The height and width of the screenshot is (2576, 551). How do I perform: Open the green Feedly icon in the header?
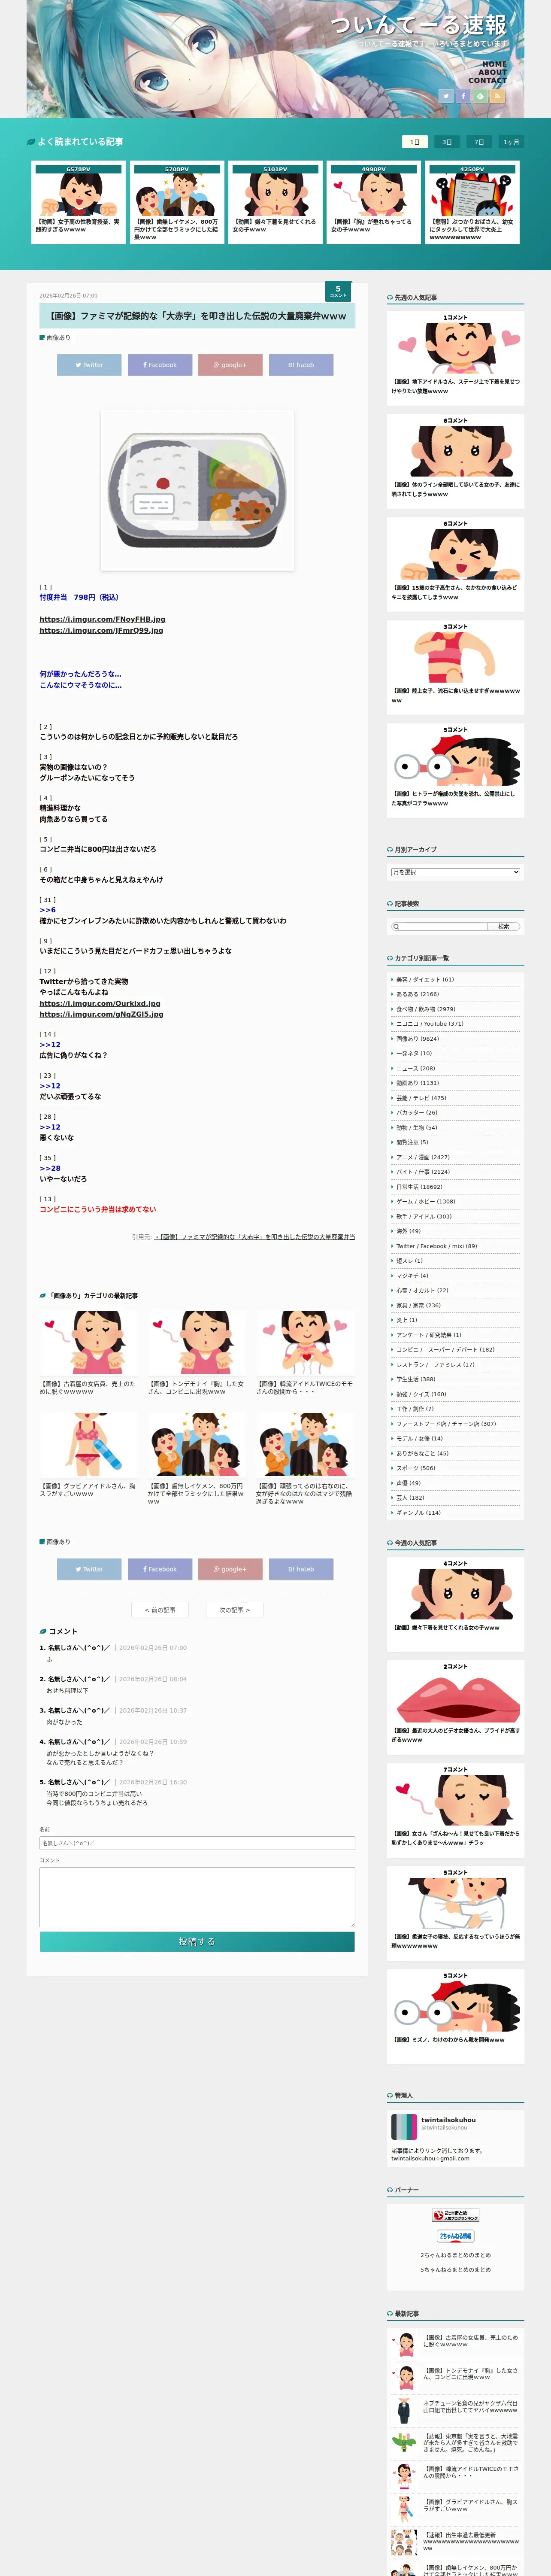(480, 96)
